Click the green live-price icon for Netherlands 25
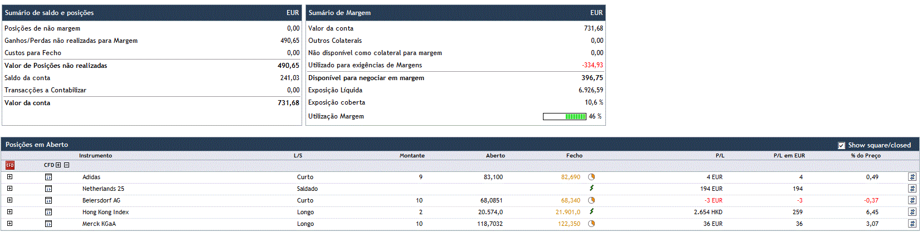This screenshot has height=232, width=922. click(x=591, y=188)
